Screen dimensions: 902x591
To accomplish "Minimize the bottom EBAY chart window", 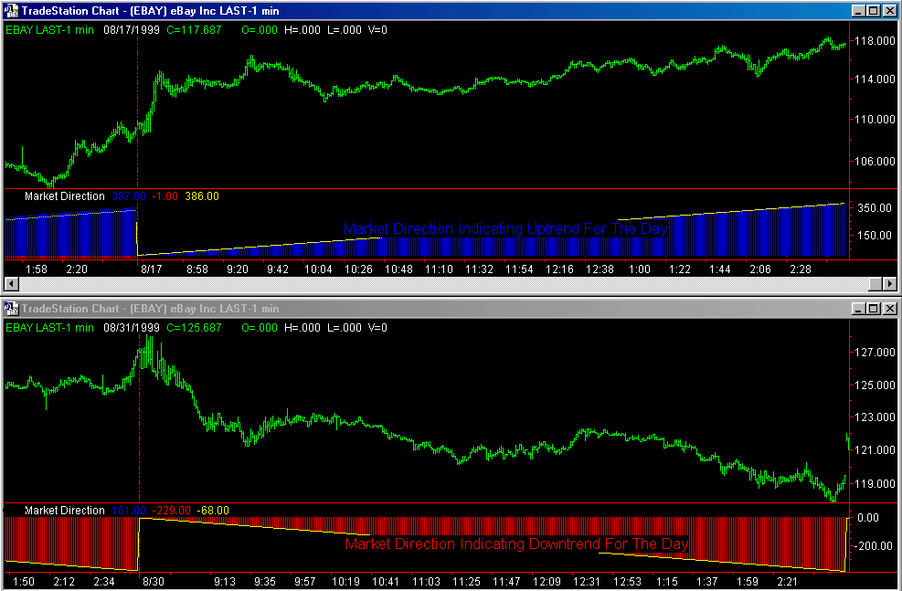I will coord(858,309).
